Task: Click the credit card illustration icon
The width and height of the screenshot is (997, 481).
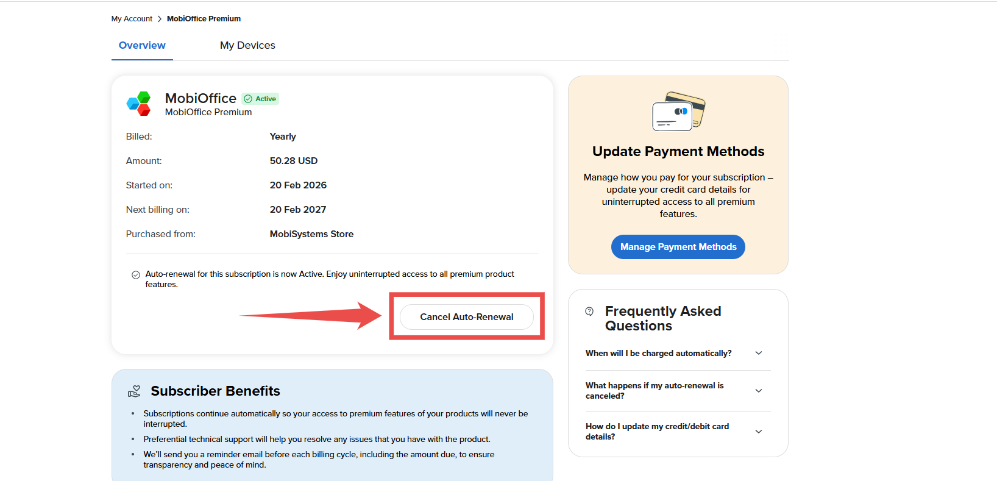Action: click(x=678, y=111)
